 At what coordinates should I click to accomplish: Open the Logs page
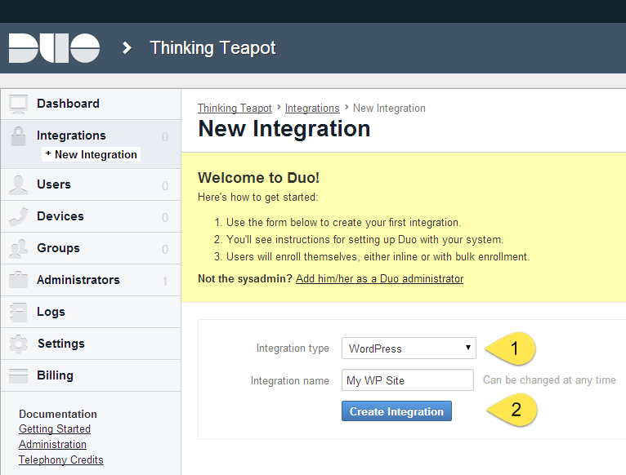tap(91, 312)
